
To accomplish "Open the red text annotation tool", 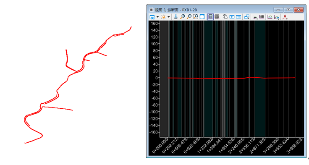I will tap(285, 17).
